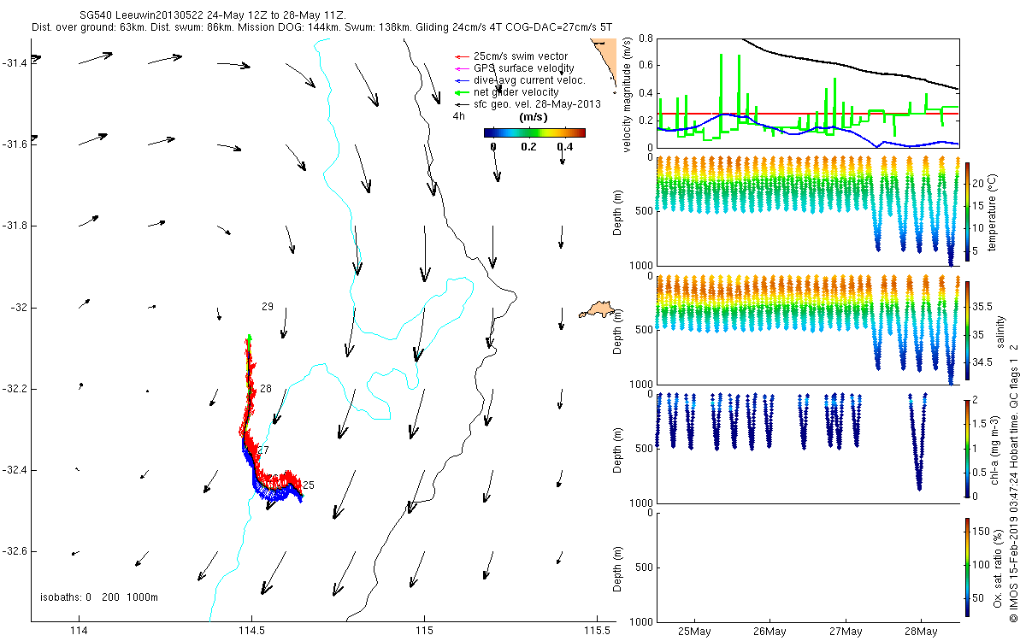1026x641 pixels.
Task: Click the red swim vector legend arrow
Action: [464, 56]
